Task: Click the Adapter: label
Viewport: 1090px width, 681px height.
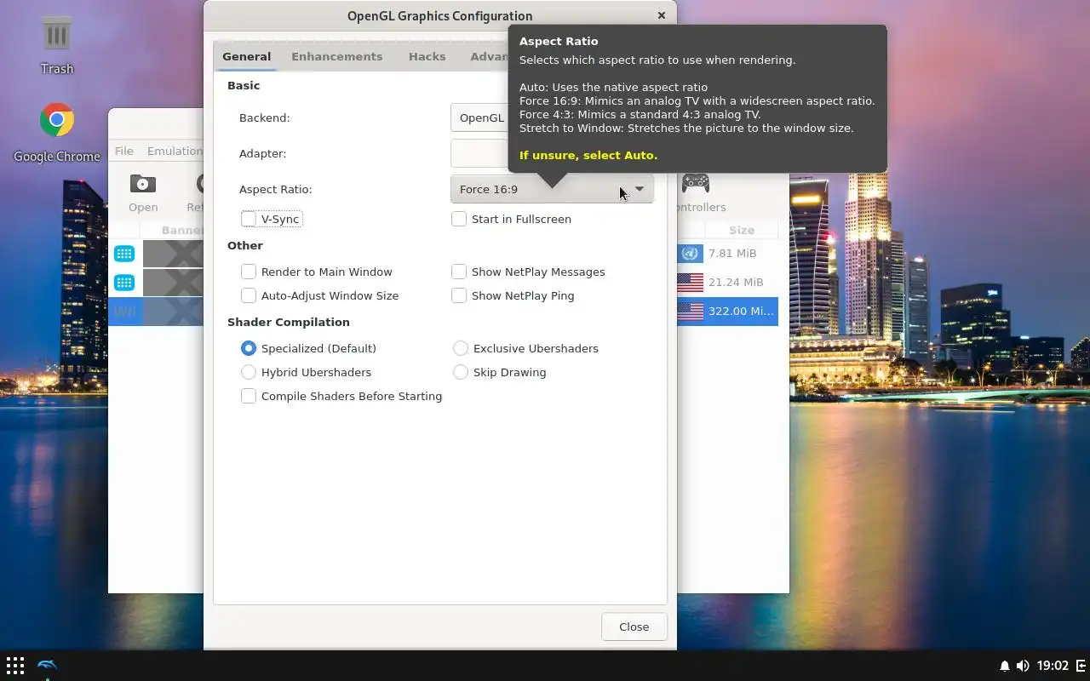Action: (x=263, y=153)
